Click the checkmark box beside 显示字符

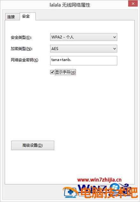pos(52,72)
